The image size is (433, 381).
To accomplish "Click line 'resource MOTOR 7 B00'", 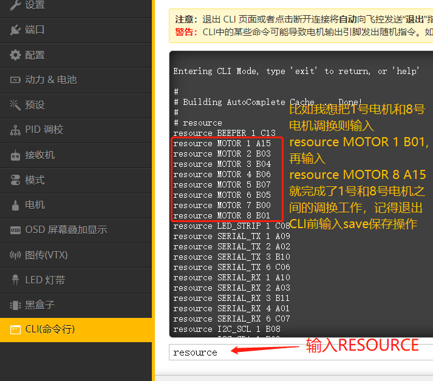I will pyautogui.click(x=222, y=205).
